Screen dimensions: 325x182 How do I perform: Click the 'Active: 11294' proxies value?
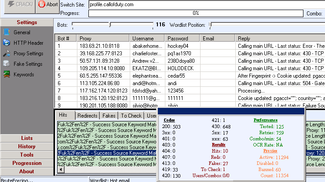274,157
